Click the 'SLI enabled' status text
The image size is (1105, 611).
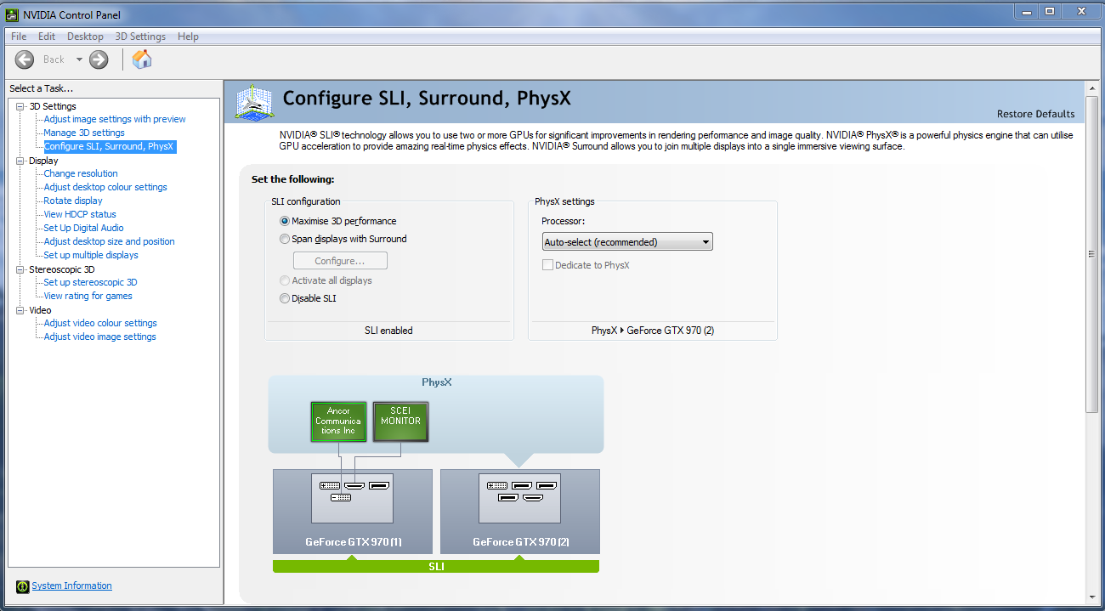coord(388,331)
